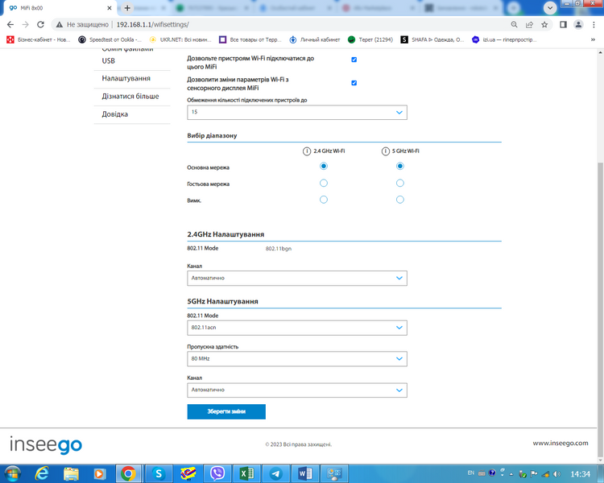
Task: Click the info icon beside 2.4 GHz Wi-Fi
Action: [307, 151]
